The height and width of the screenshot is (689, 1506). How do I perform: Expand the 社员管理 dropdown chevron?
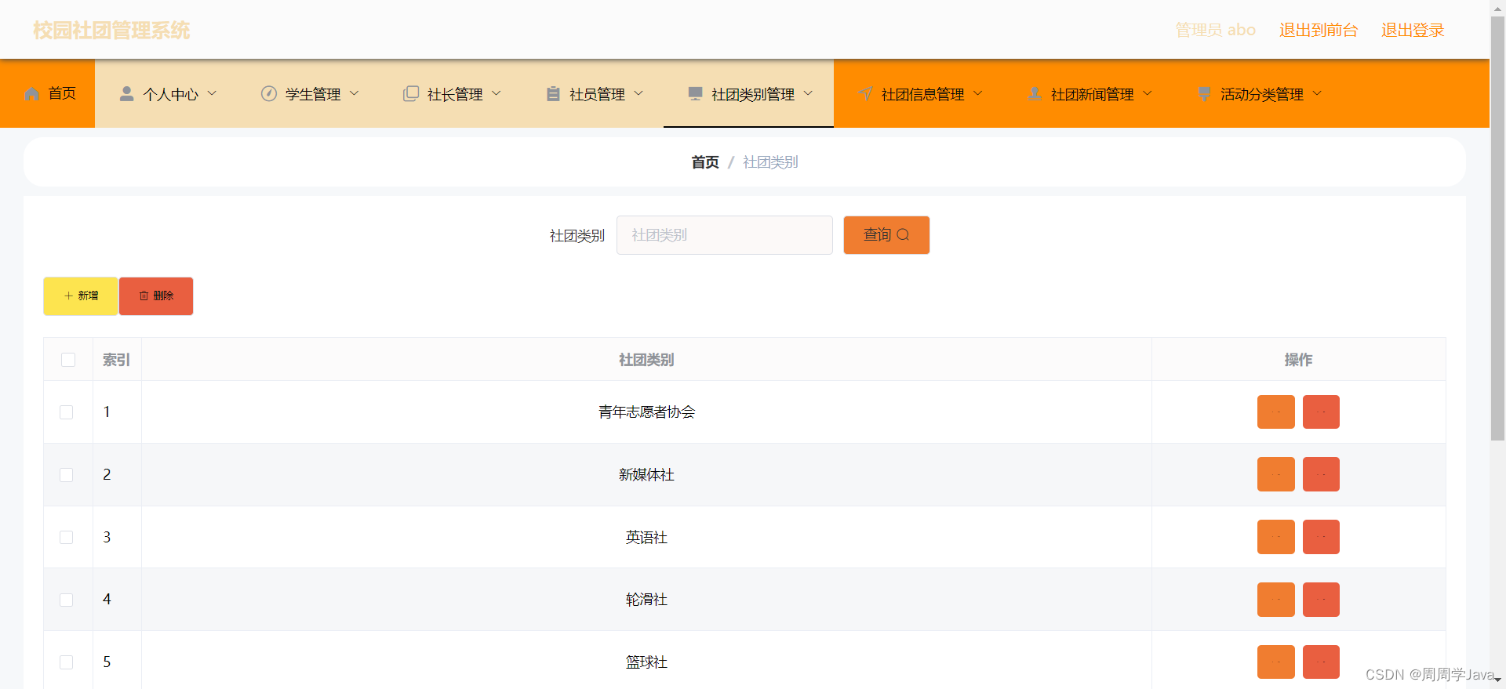pos(638,93)
